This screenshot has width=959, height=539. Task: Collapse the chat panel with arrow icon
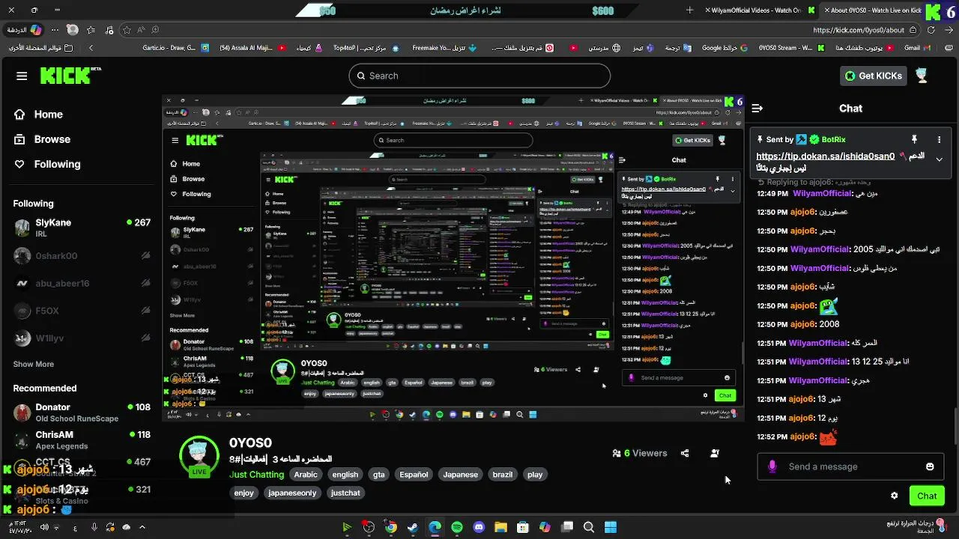pos(757,109)
